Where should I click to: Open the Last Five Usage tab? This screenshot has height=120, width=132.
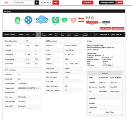point(76,35)
